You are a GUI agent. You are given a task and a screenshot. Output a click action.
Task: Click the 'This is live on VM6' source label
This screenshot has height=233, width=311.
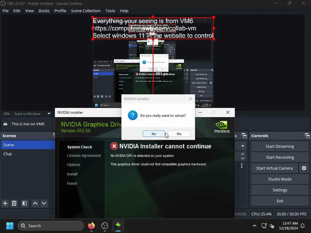click(28, 124)
